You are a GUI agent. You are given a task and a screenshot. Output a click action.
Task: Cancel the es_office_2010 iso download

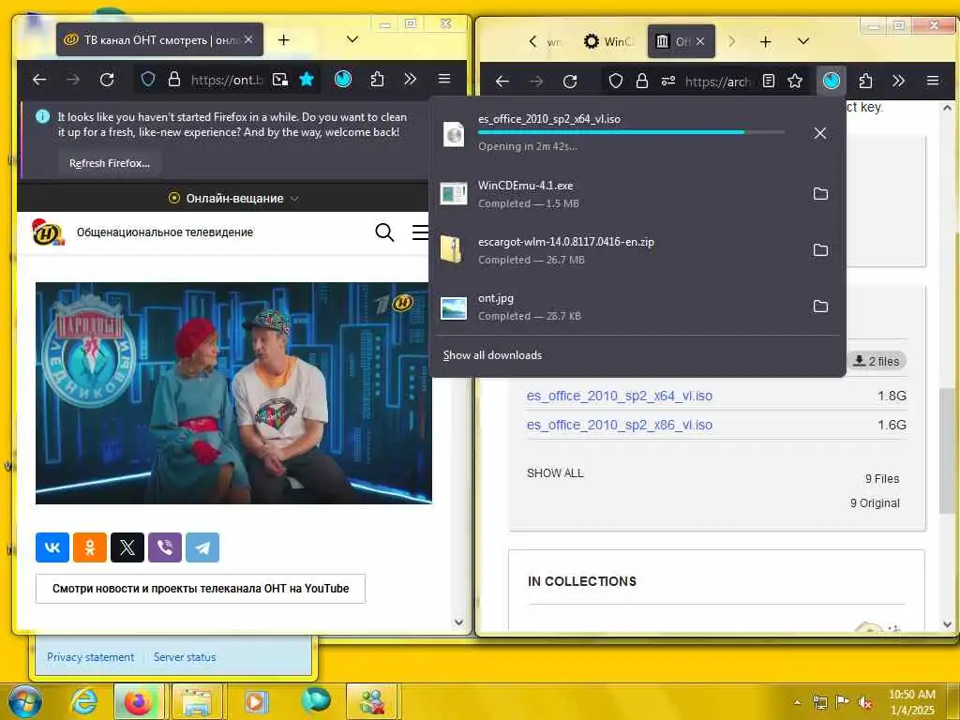click(x=820, y=133)
